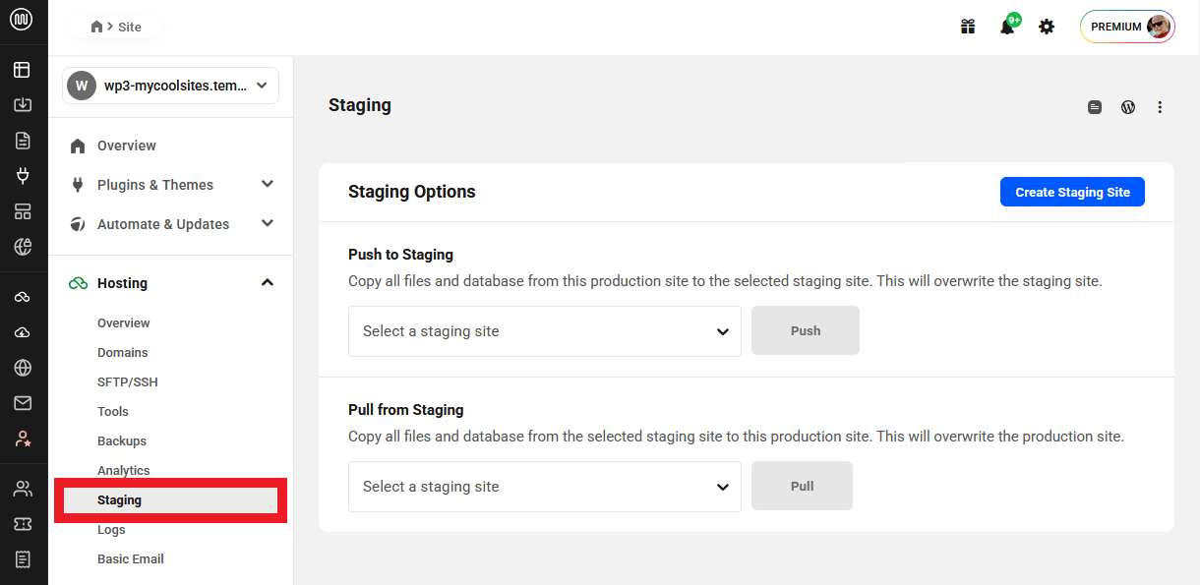Screen dimensions: 1200x585
Task: Open Tools under Hosting
Action: (x=113, y=412)
